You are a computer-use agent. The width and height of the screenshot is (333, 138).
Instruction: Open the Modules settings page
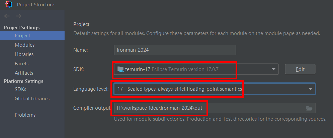[24, 45]
